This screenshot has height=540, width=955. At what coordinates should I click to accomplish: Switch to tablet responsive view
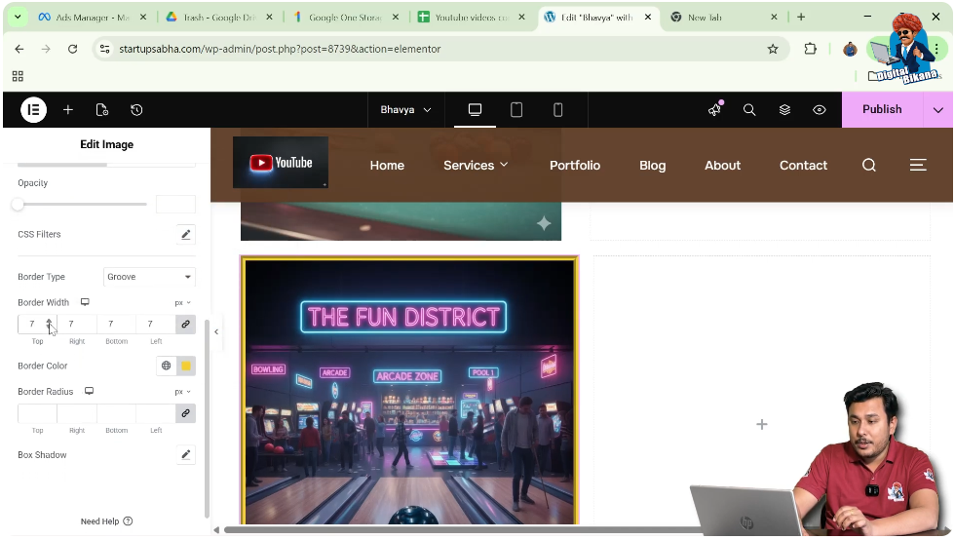tap(516, 110)
